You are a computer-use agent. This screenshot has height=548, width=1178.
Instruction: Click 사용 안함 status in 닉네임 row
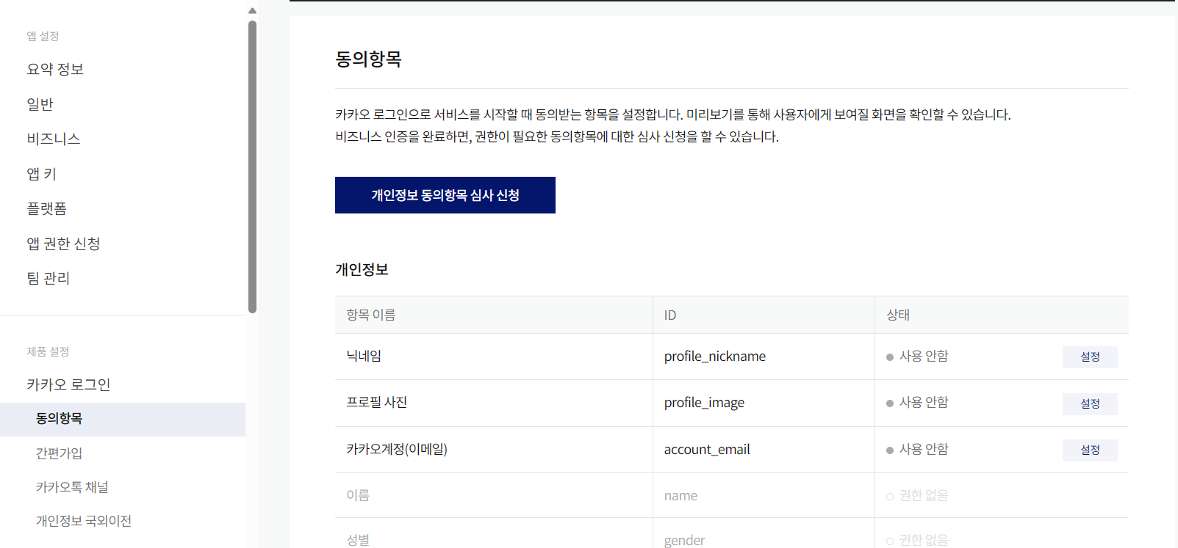(917, 356)
